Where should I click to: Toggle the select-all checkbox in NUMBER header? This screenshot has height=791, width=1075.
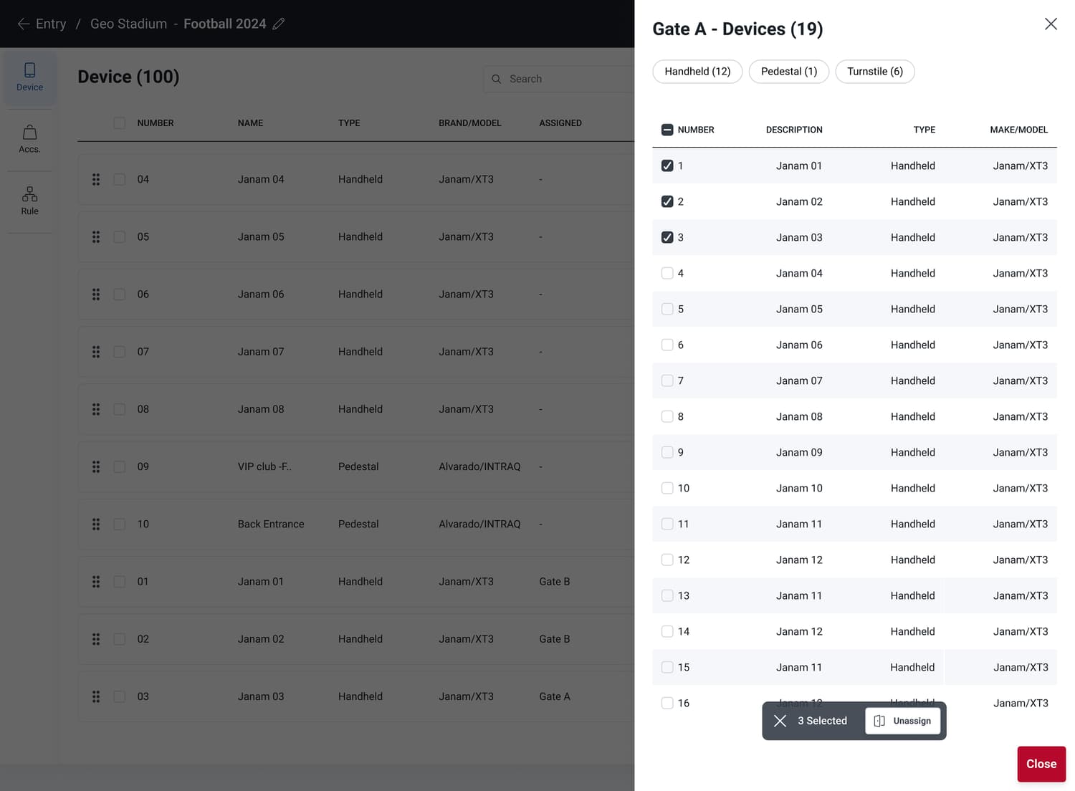pos(667,130)
